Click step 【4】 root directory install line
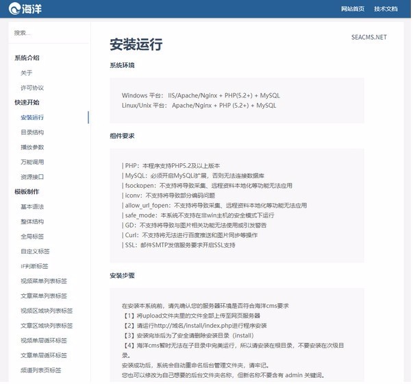 tap(234, 351)
